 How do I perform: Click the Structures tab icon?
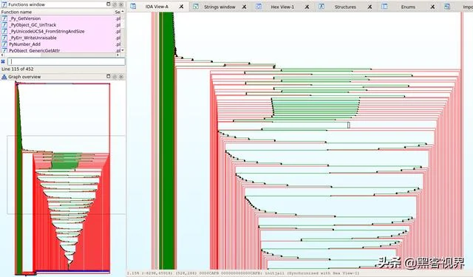click(321, 7)
